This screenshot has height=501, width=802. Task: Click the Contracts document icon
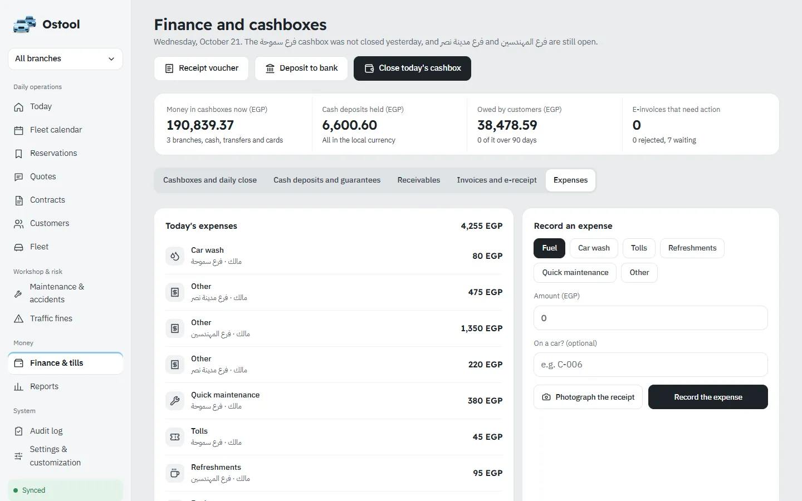pyautogui.click(x=19, y=200)
